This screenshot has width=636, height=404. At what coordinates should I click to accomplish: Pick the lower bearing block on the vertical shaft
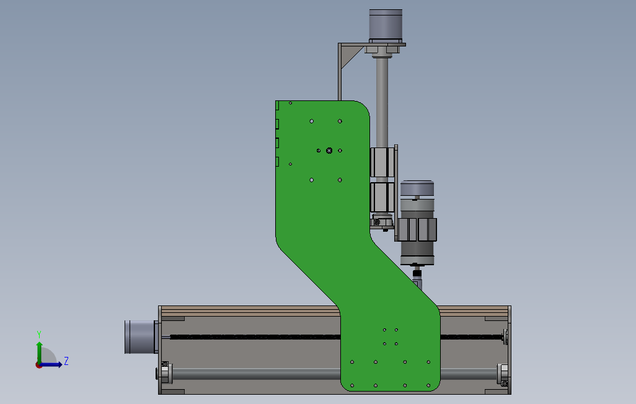tap(382, 197)
